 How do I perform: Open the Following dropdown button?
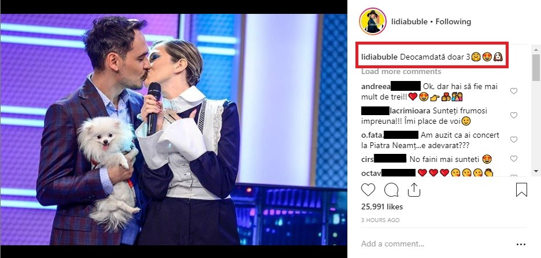pyautogui.click(x=453, y=22)
